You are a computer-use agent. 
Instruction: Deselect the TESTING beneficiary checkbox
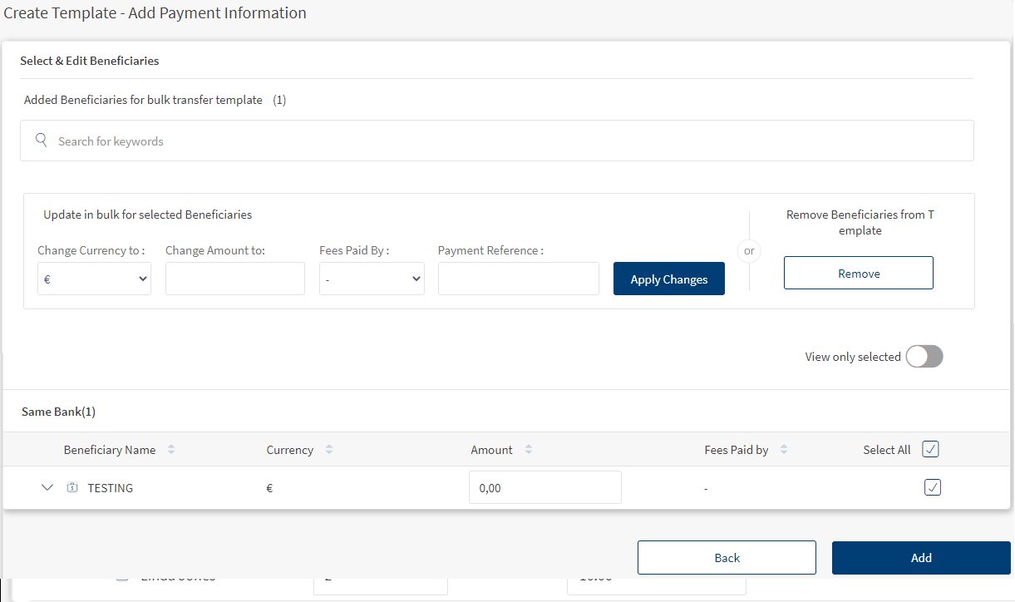click(933, 487)
